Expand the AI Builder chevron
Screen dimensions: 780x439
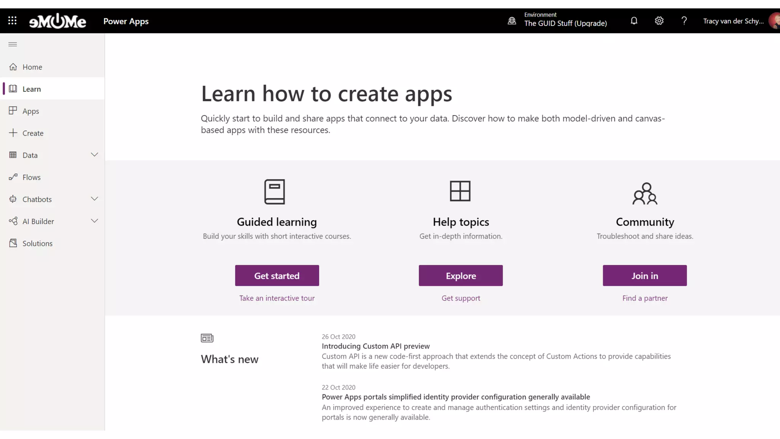(x=94, y=221)
